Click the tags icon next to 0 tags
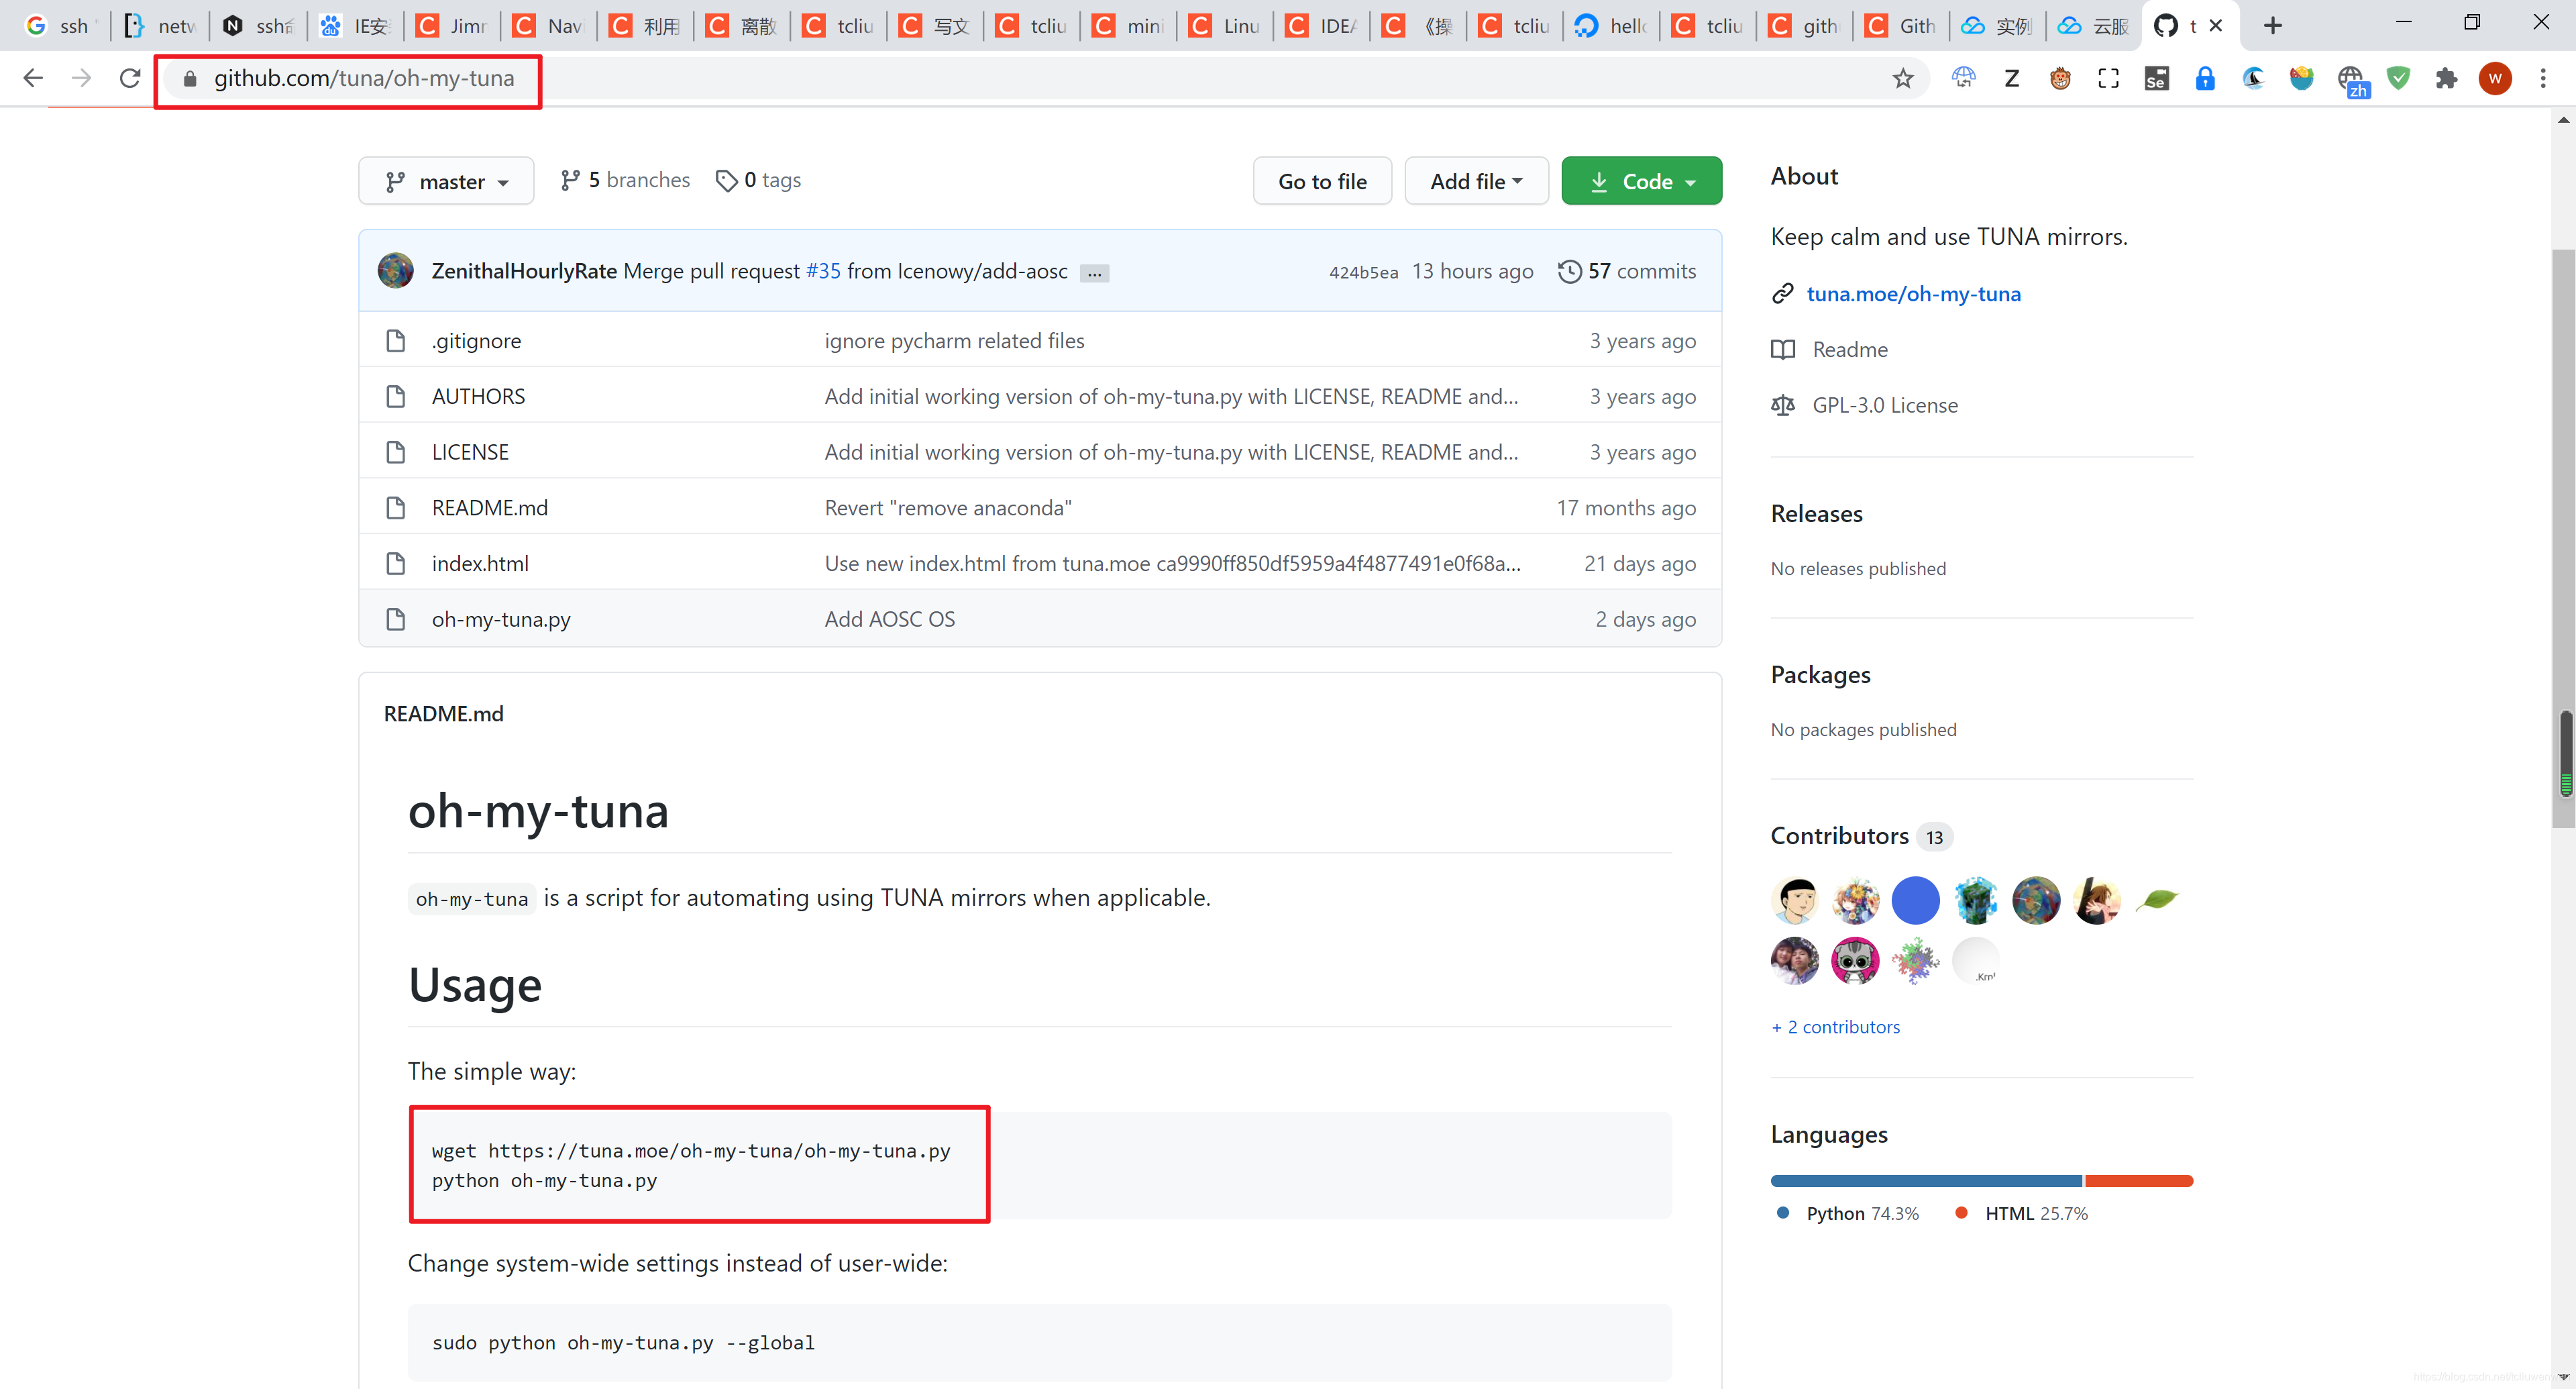This screenshot has height=1389, width=2576. [727, 181]
